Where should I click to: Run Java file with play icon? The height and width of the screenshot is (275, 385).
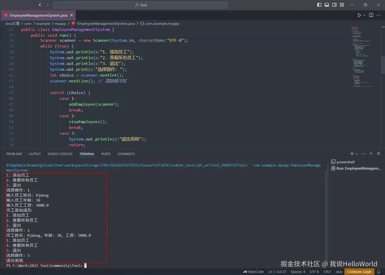(359, 15)
